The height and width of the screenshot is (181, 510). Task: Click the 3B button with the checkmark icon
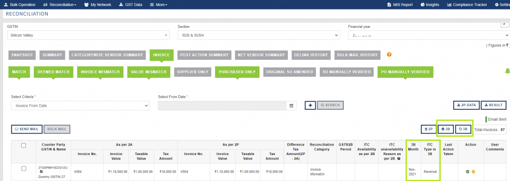(446, 129)
